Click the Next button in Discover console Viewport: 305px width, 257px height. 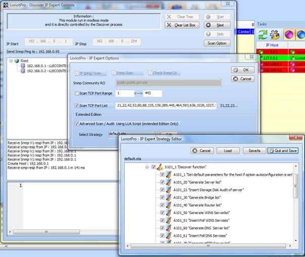point(217,25)
